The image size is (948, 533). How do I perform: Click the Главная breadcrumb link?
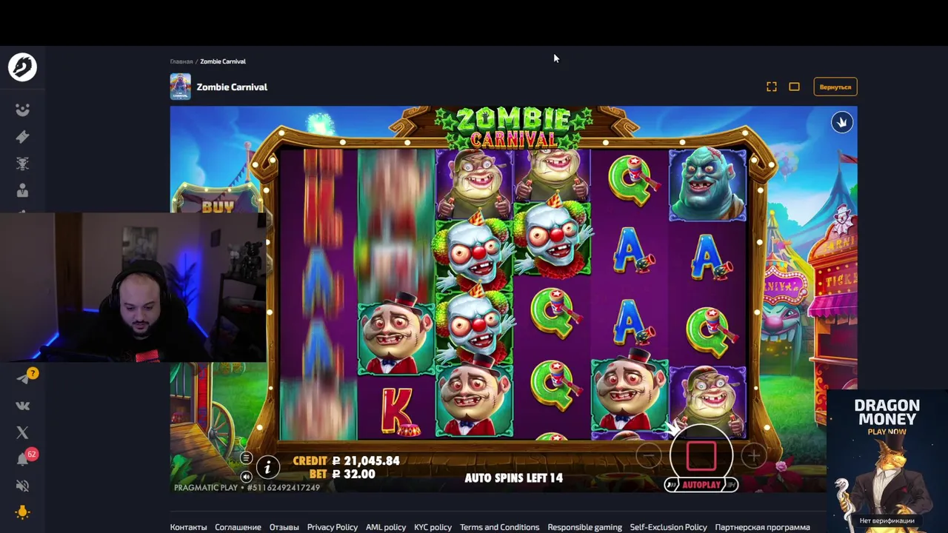click(181, 61)
